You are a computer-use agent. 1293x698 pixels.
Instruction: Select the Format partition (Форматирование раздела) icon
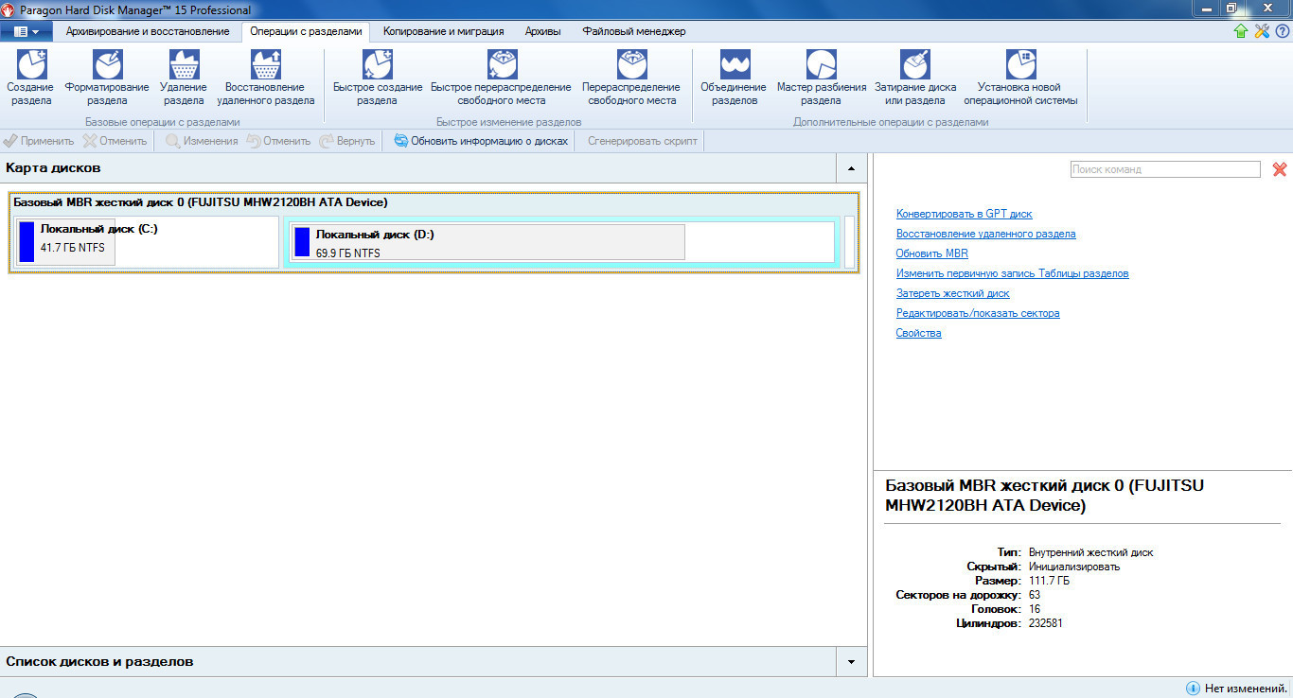coord(107,66)
